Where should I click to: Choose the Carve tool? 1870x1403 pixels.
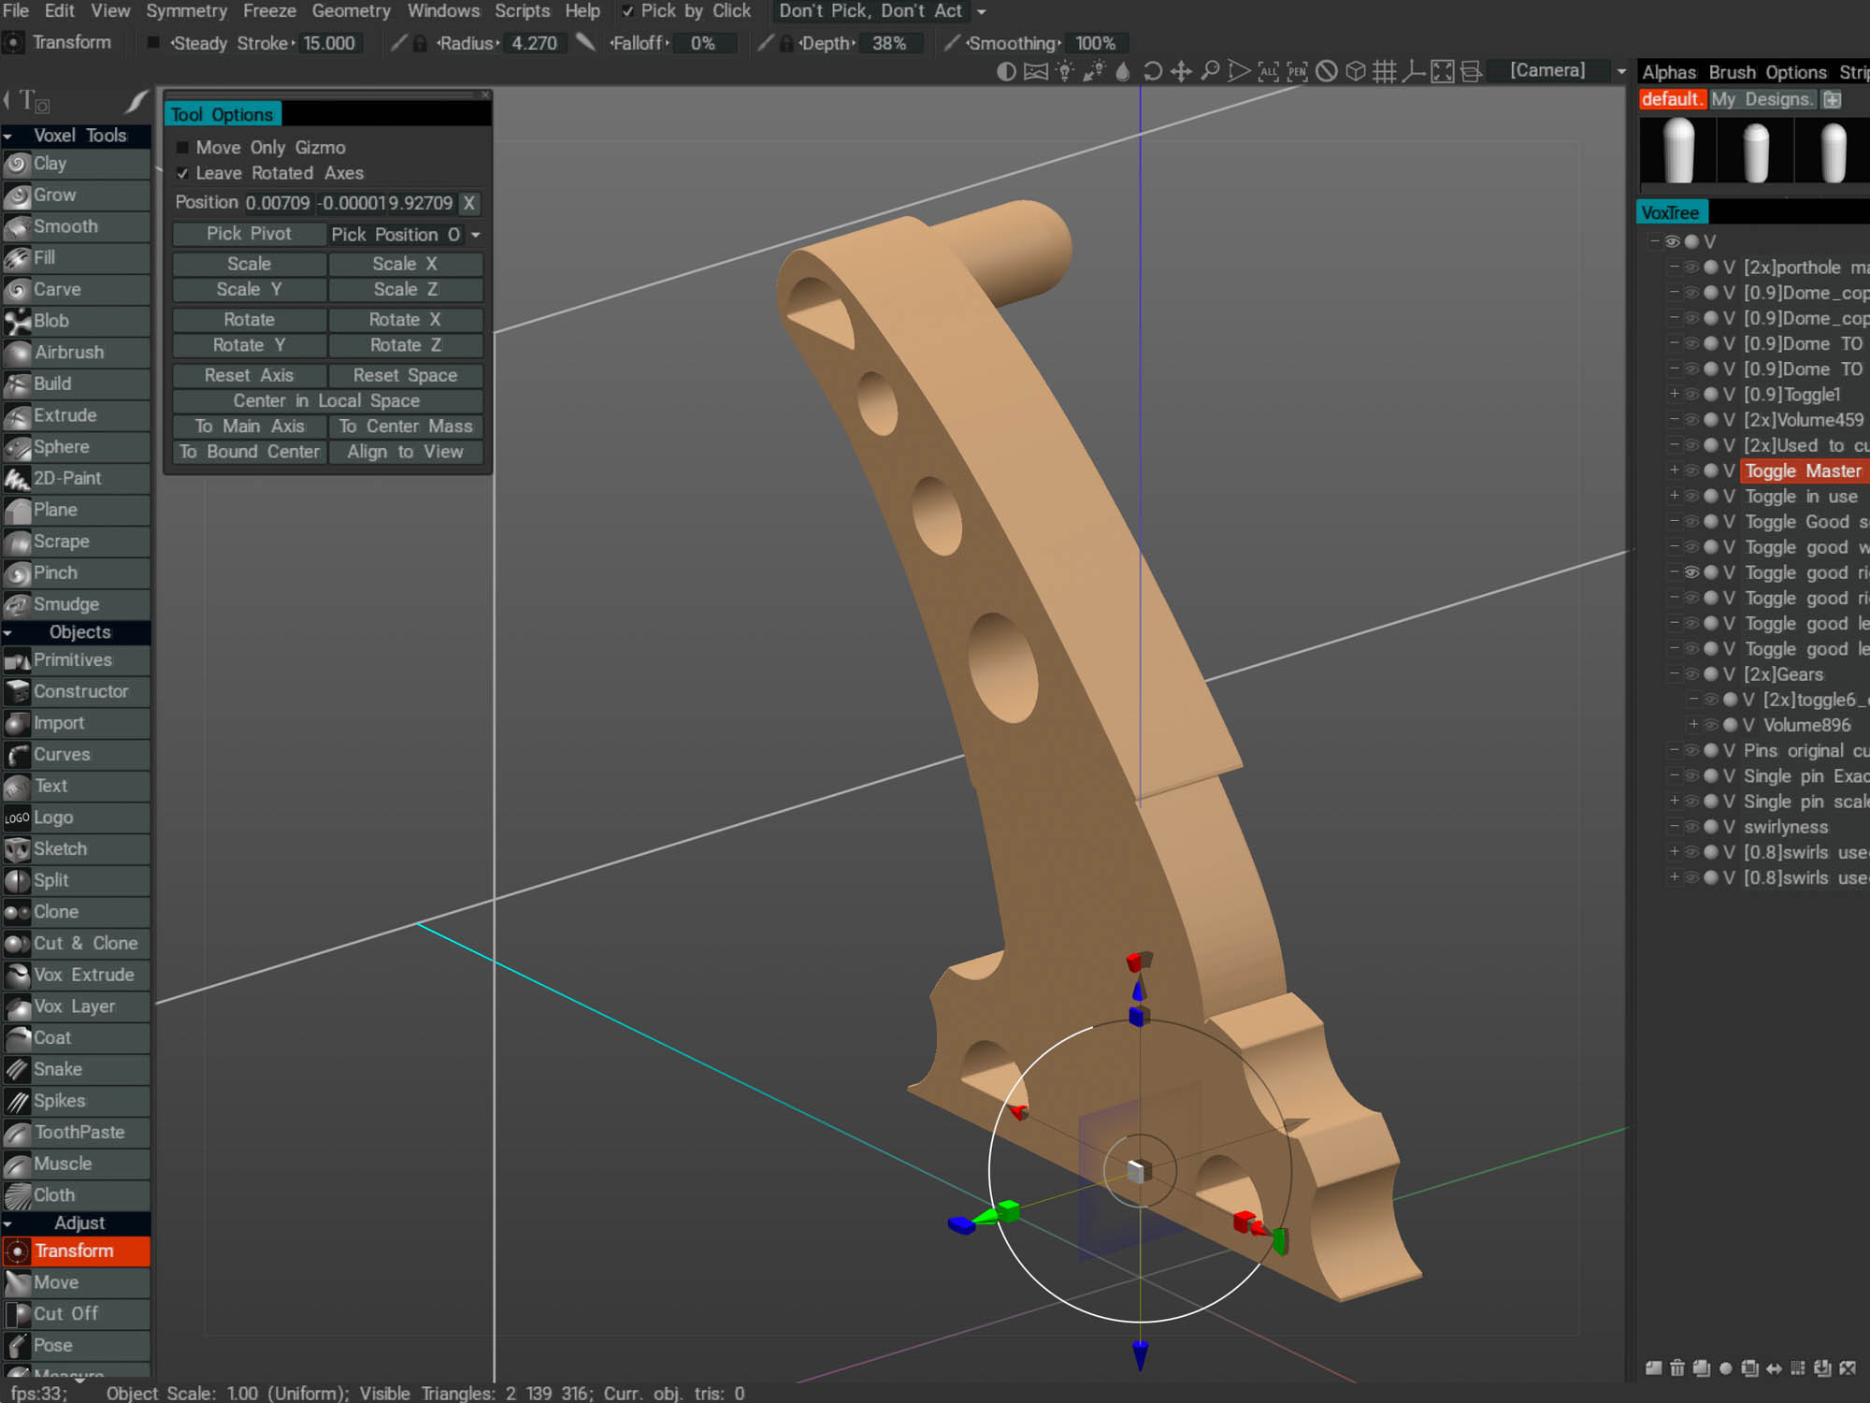76,290
